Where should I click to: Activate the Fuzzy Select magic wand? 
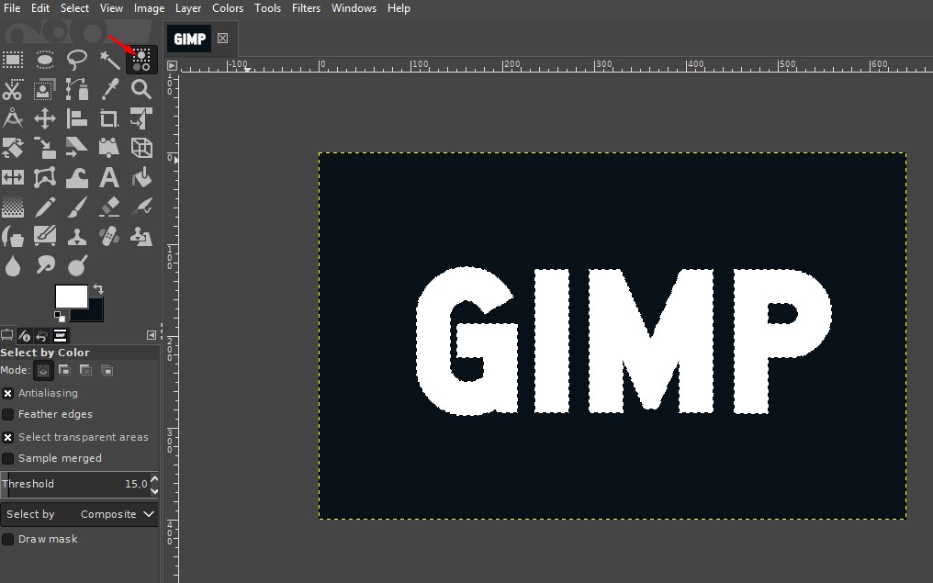pyautogui.click(x=109, y=61)
